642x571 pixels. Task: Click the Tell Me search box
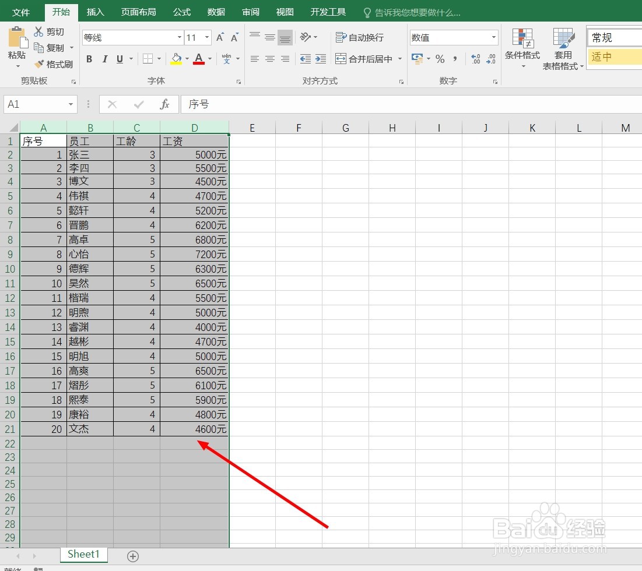pos(412,13)
